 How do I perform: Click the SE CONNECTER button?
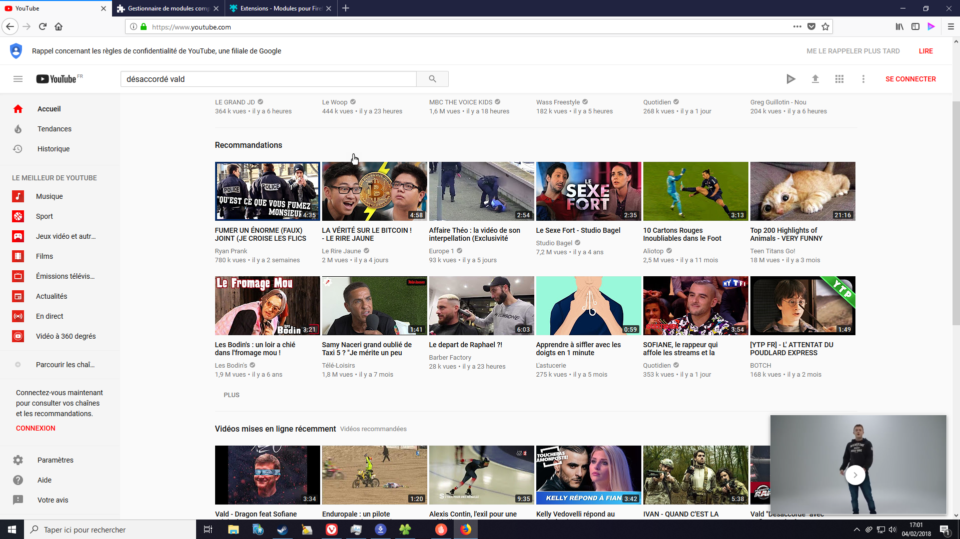(910, 78)
